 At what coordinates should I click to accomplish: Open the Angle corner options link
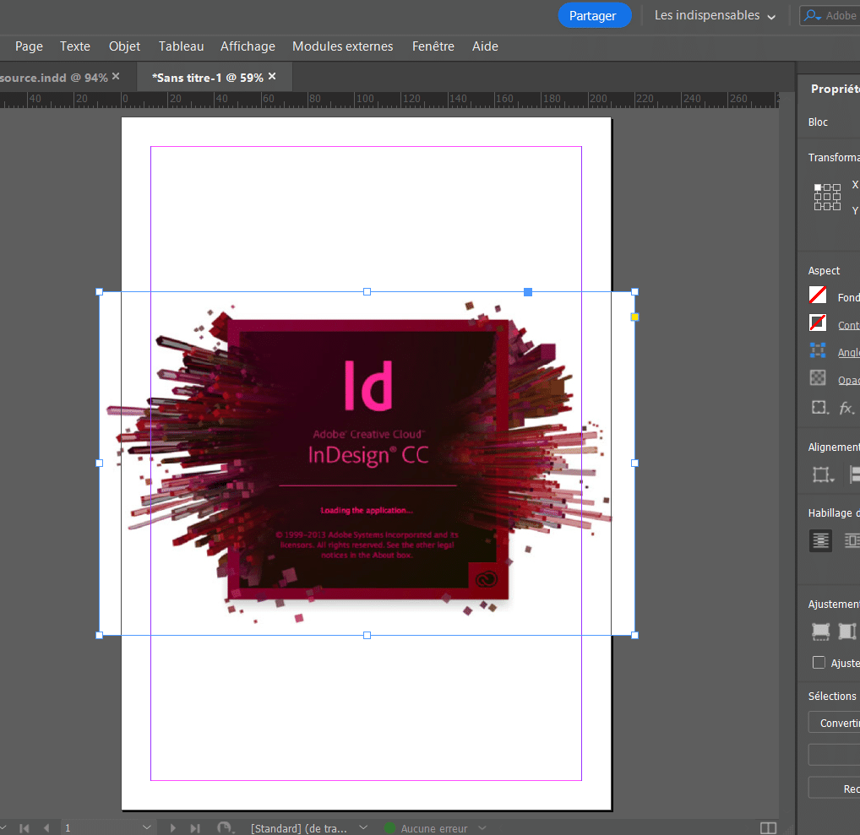(x=848, y=353)
